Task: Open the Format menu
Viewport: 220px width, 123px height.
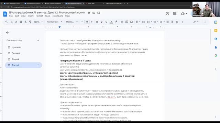Action: point(39,16)
